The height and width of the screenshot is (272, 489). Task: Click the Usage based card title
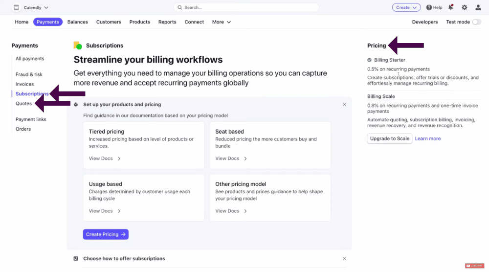click(106, 184)
